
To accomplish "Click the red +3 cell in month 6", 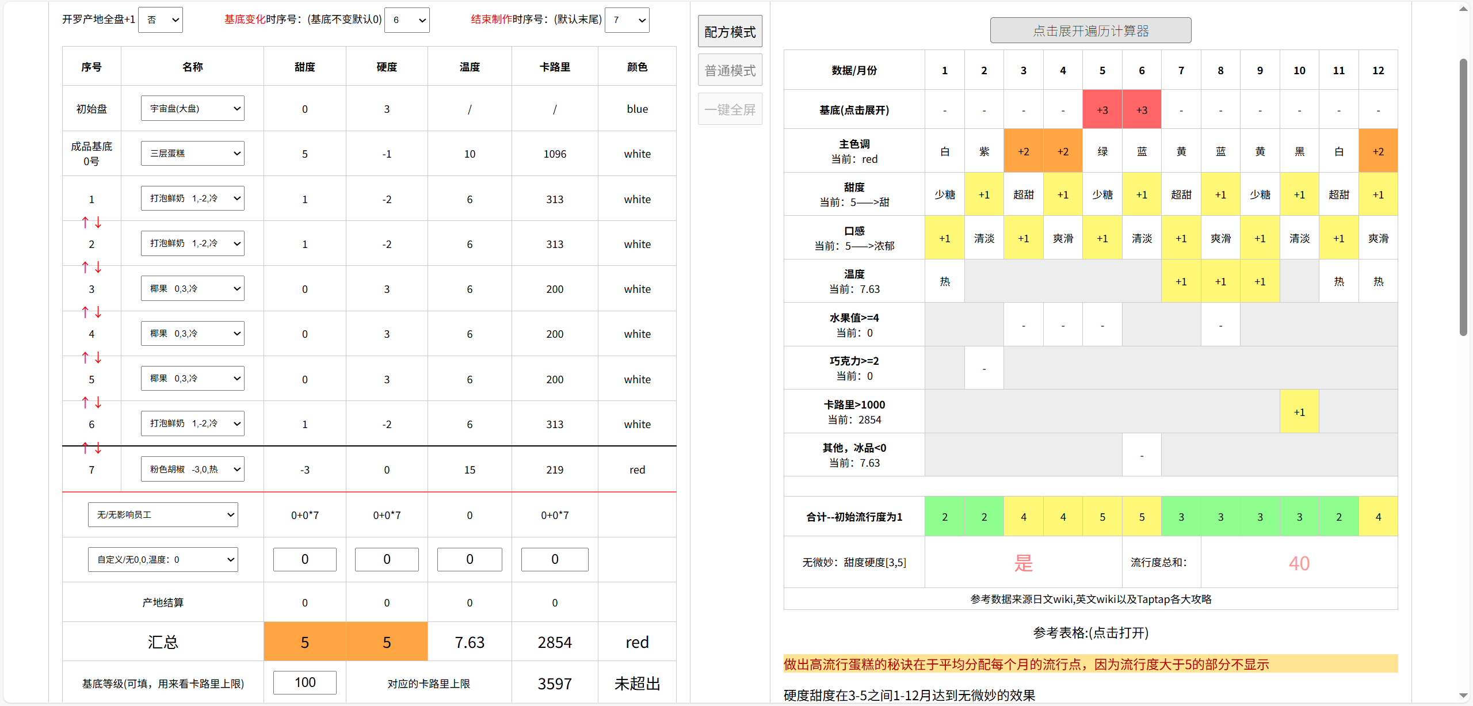I will (1142, 110).
